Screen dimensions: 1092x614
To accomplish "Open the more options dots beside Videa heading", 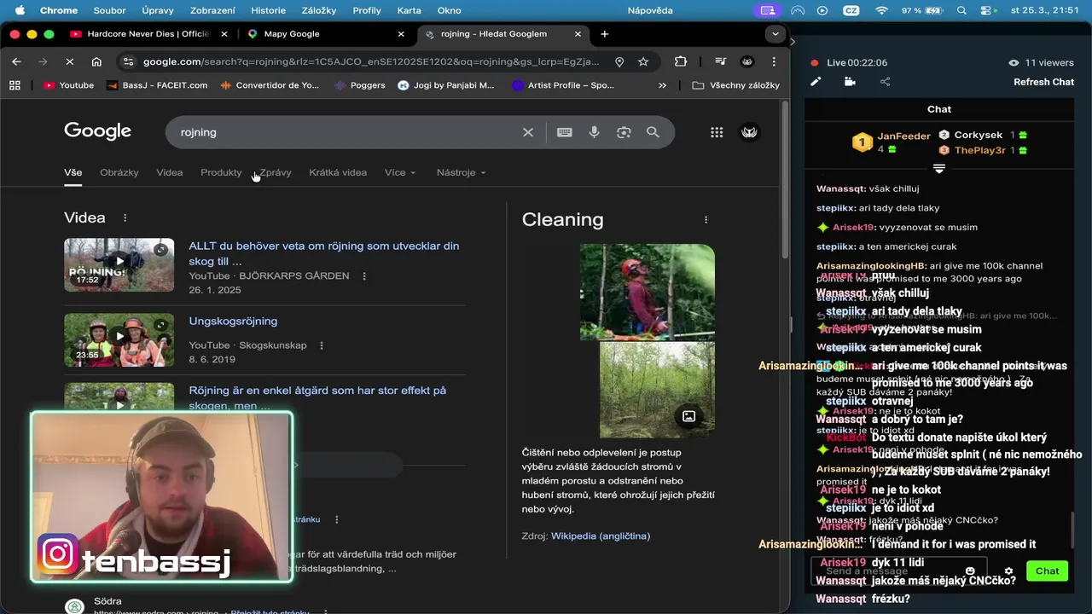I will pos(125,218).
